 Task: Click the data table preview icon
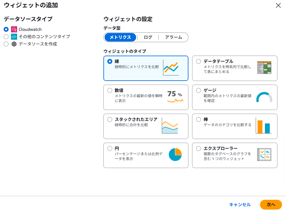coord(264,68)
